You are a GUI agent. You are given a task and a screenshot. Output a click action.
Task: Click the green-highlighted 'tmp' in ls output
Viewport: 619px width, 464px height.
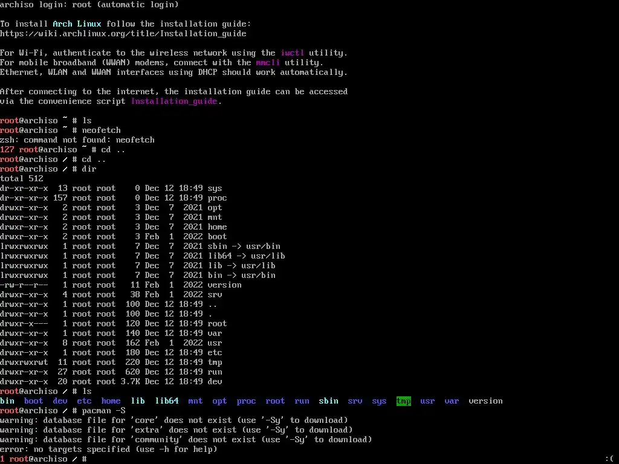coord(403,401)
